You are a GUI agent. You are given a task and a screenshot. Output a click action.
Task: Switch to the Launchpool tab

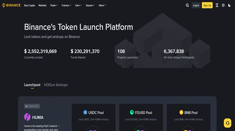(x=32, y=85)
